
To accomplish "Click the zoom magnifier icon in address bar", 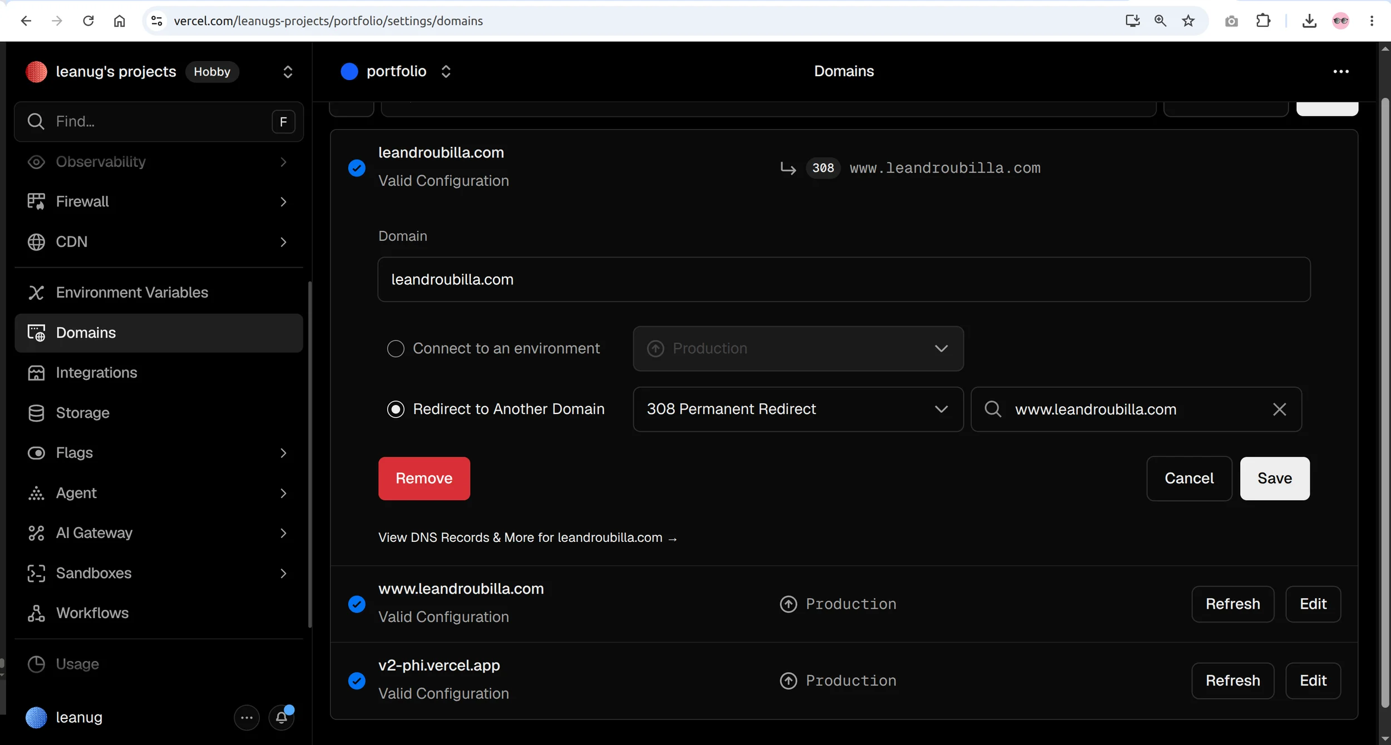I will tap(1160, 21).
